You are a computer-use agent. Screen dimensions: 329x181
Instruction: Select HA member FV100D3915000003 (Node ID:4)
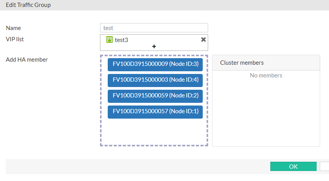(155, 80)
